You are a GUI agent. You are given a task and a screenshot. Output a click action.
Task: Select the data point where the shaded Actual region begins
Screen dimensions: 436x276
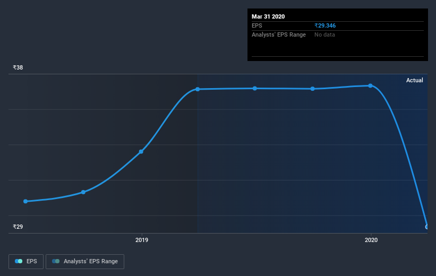point(198,89)
